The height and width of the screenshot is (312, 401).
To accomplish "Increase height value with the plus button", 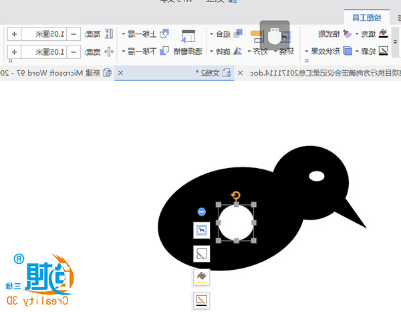I will [15, 33].
